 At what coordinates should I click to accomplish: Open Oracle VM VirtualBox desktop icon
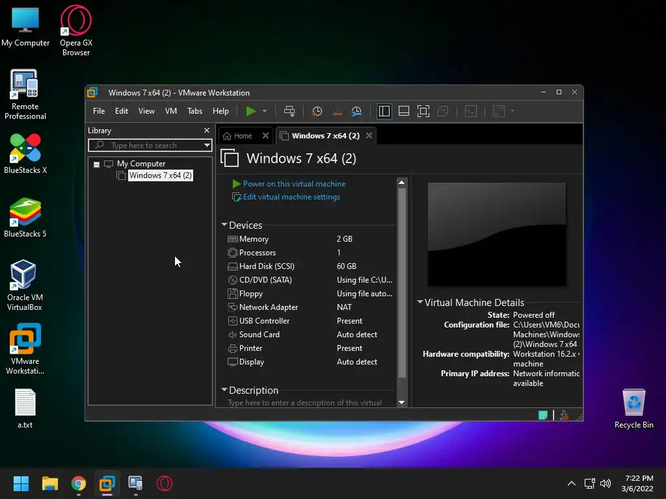25,285
